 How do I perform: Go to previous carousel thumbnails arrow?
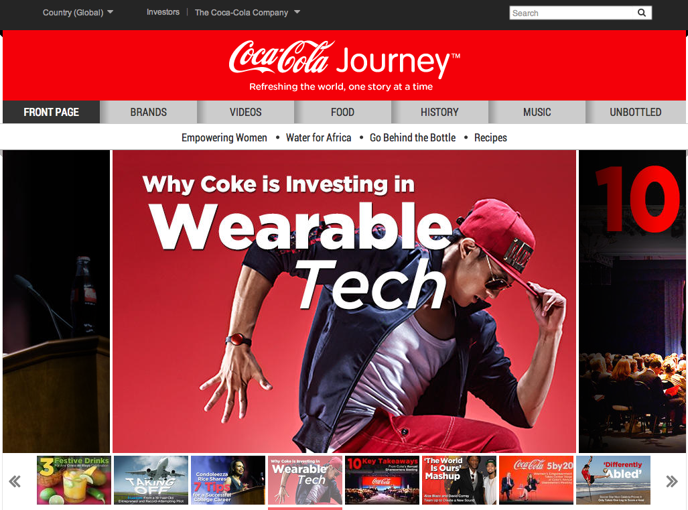15,481
